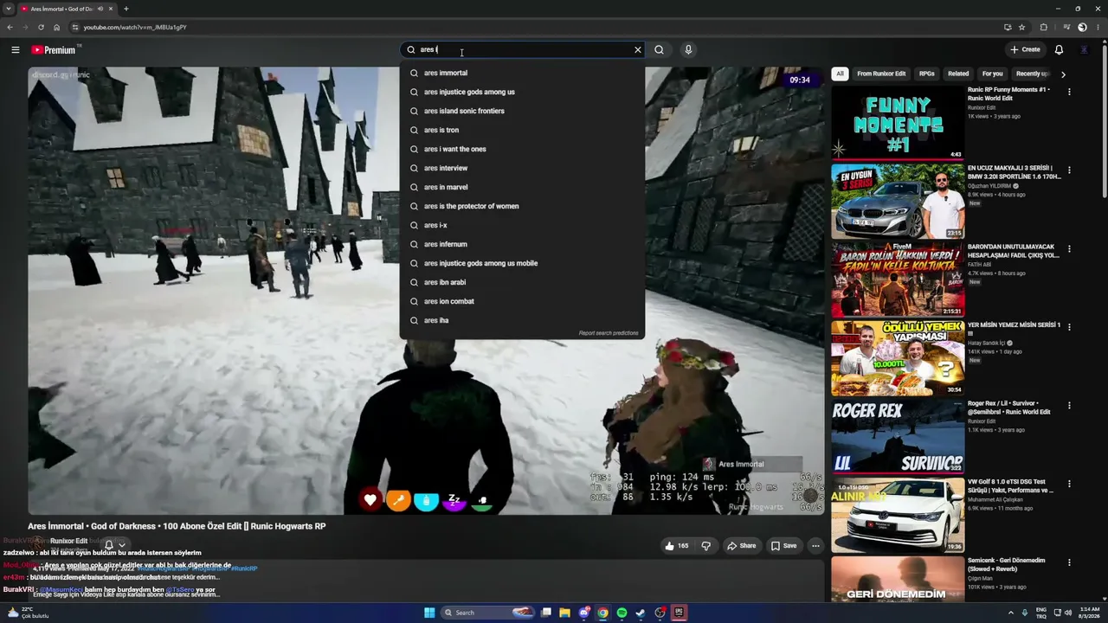Select the 'Related' filter chip
The height and width of the screenshot is (623, 1108).
point(958,74)
